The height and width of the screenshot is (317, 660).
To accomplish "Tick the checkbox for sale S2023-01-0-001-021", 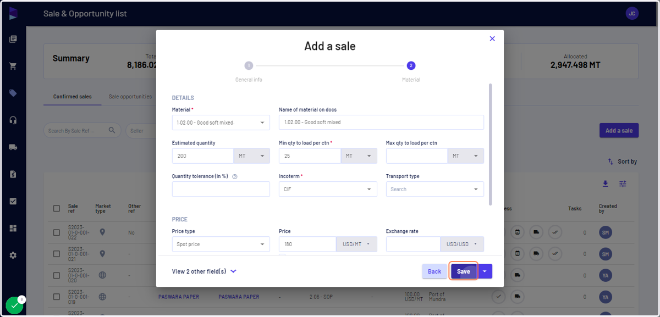I will pos(57,254).
